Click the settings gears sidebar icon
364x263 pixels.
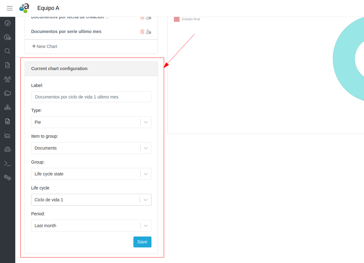click(7, 178)
